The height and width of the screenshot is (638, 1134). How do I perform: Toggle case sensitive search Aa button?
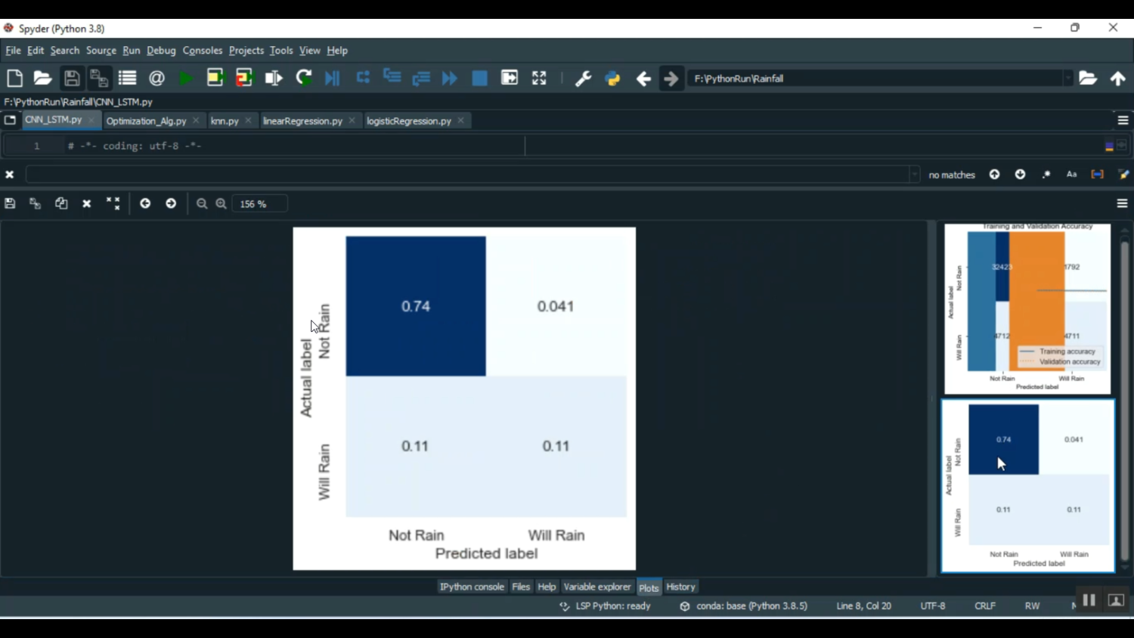(x=1071, y=175)
